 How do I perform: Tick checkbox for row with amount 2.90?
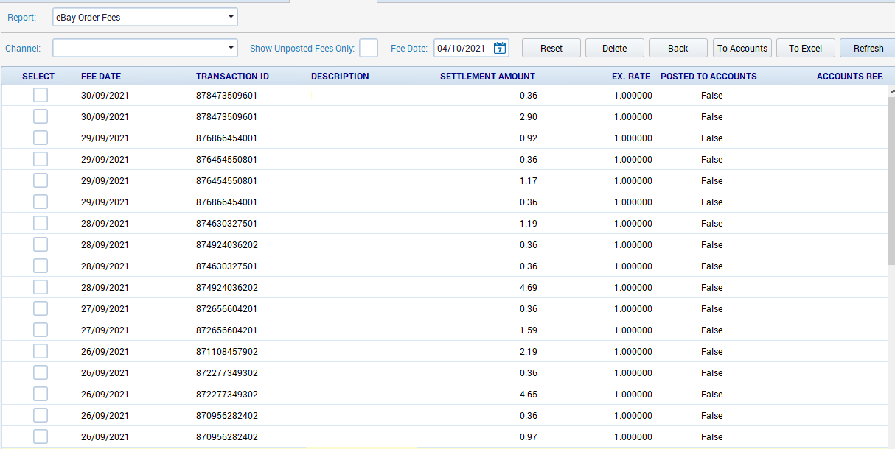click(41, 116)
